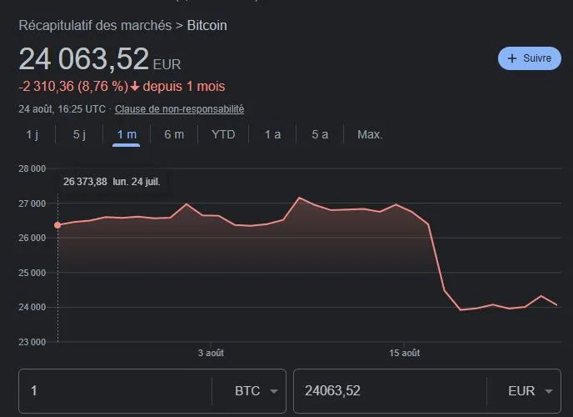
Task: Click the 27 000 y-axis label
Action: (x=32, y=203)
